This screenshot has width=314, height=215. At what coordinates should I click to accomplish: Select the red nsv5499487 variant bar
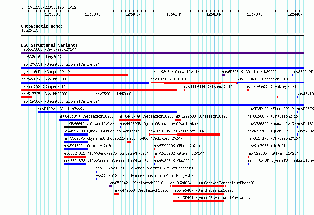[198, 194]
